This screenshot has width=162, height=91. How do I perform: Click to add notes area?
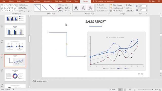click(40, 81)
